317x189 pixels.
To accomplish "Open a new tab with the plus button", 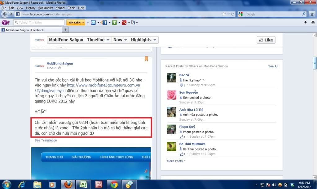I will [65, 30].
